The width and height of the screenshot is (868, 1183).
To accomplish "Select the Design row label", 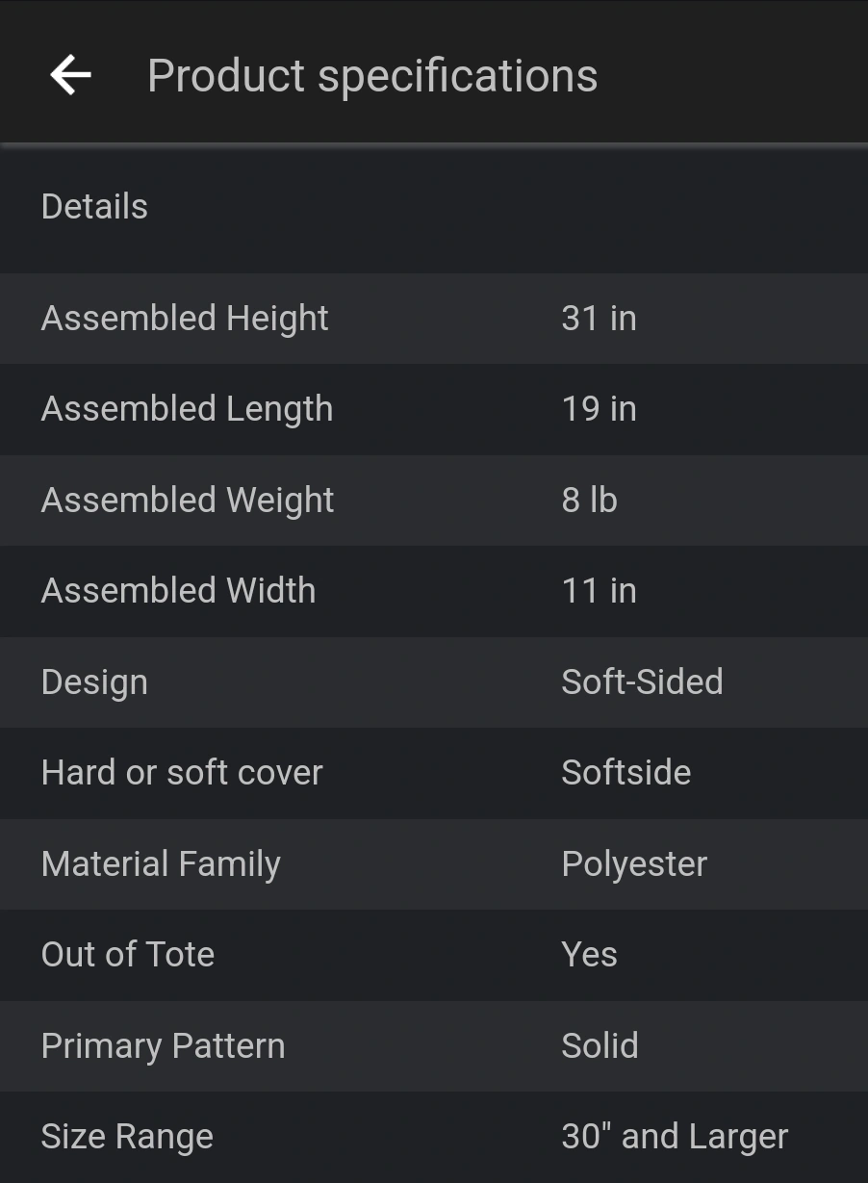I will point(94,682).
